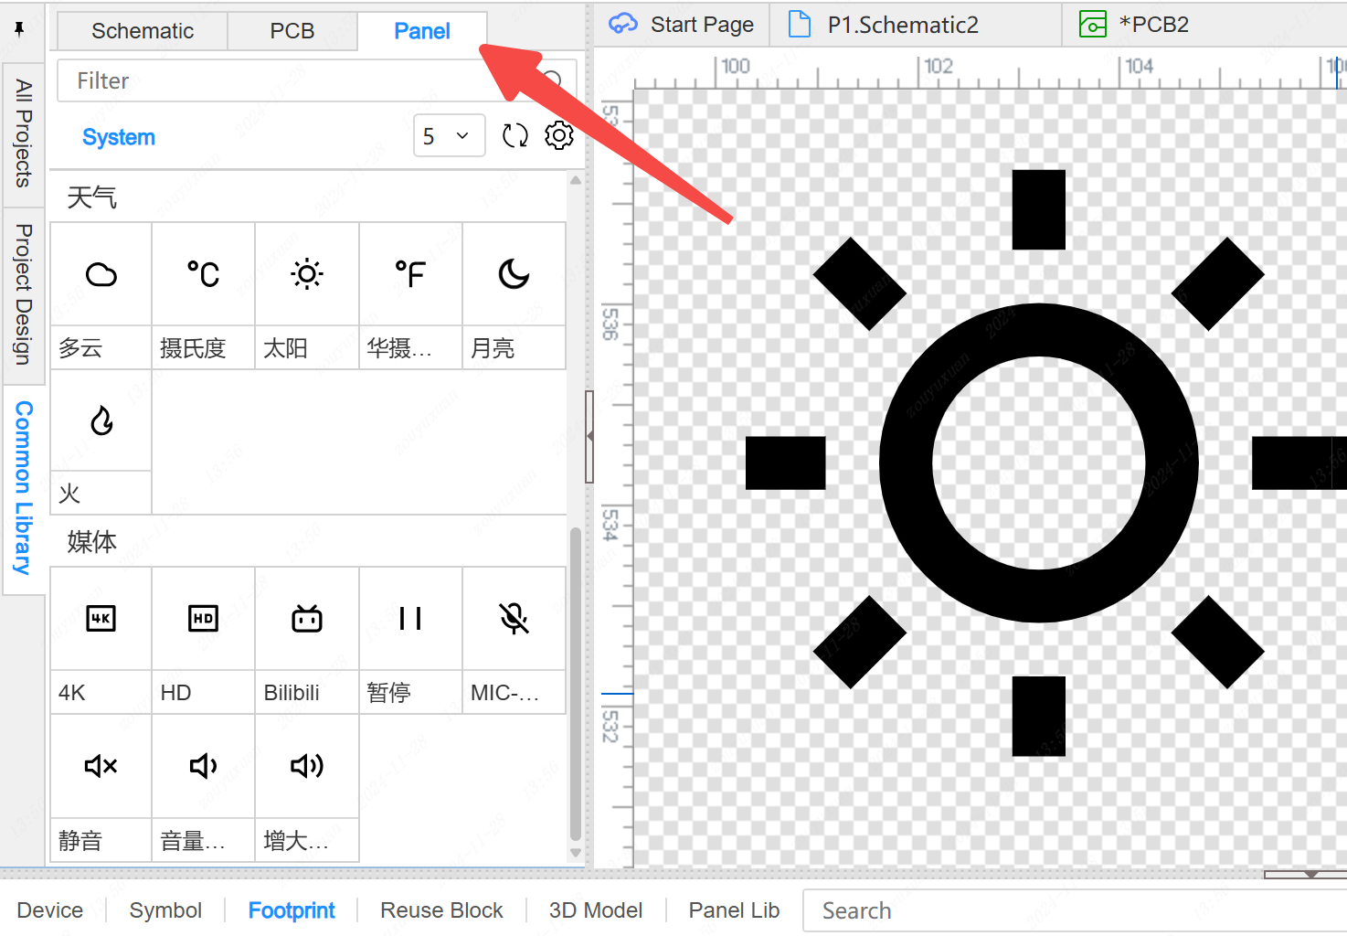Switch to the Symbol category
The width and height of the screenshot is (1347, 936).
165,910
